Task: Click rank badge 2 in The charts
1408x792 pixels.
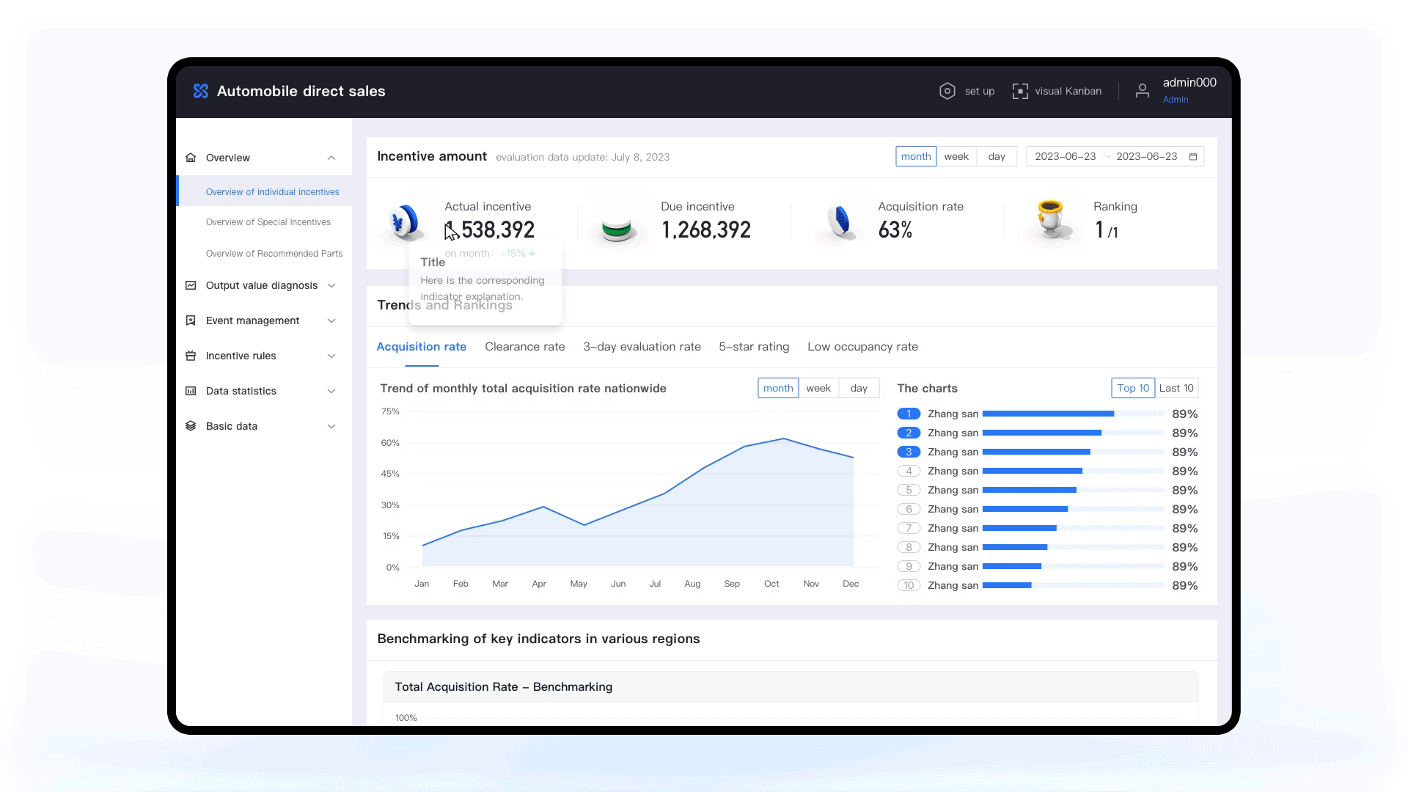Action: tap(909, 433)
